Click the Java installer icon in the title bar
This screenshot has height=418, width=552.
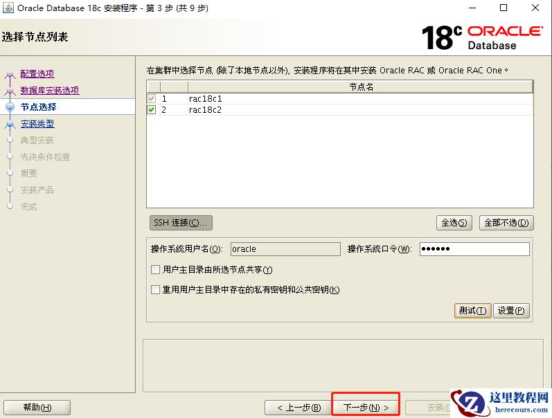[8, 8]
